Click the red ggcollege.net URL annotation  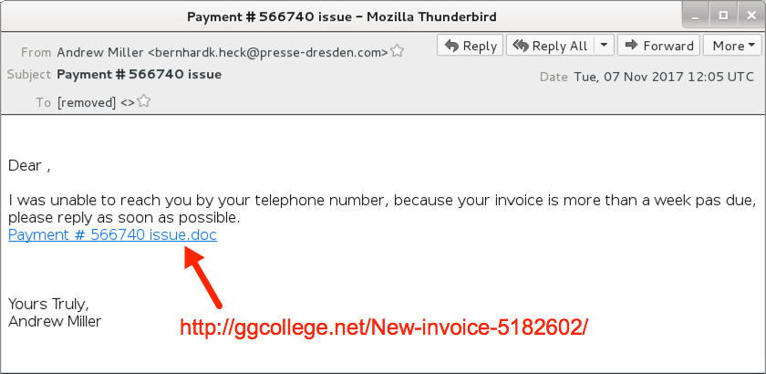pos(384,327)
